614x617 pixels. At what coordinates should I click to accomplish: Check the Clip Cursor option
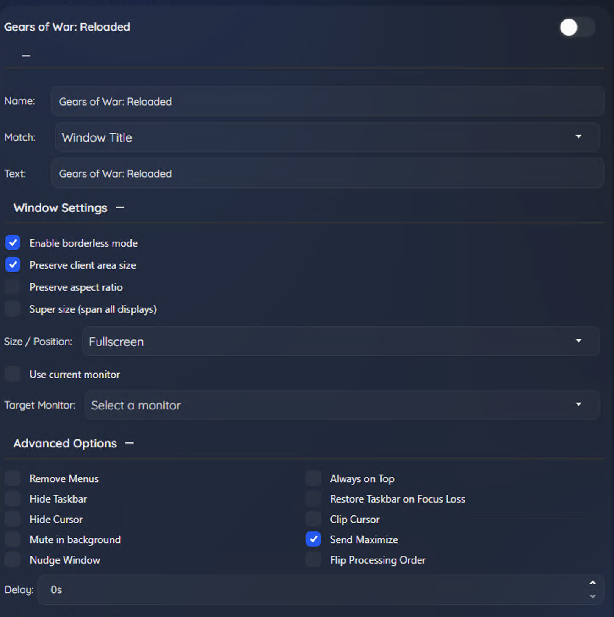[x=313, y=519]
